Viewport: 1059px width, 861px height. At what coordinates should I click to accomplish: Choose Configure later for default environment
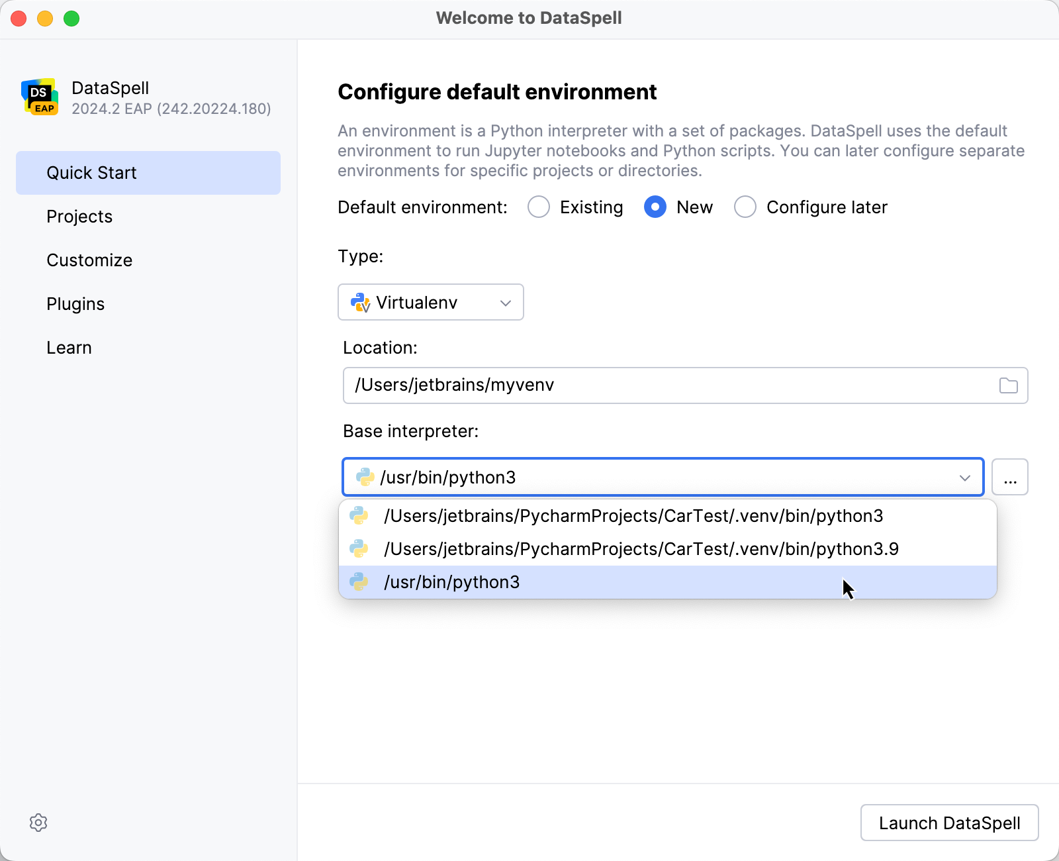(745, 207)
